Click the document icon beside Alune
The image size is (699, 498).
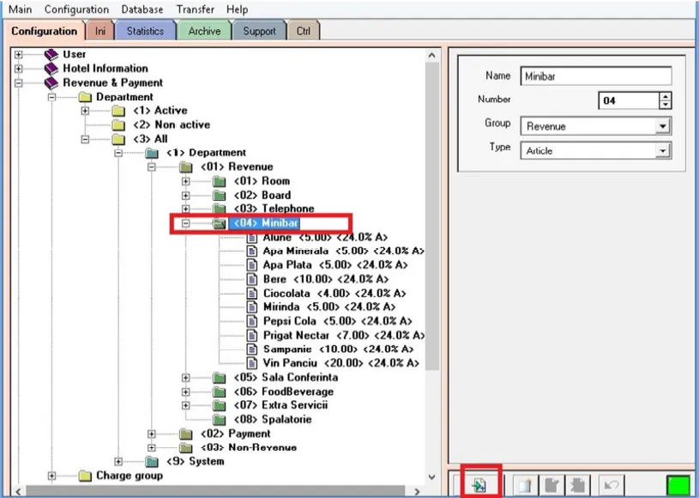tap(252, 237)
